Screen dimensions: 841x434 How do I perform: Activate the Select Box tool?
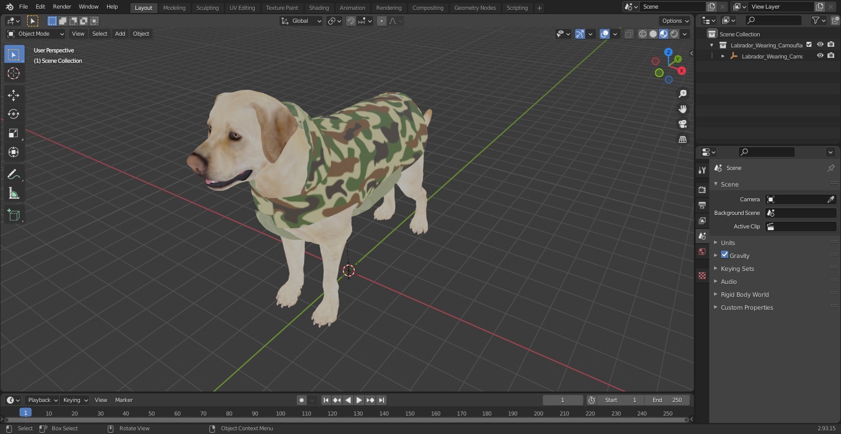click(14, 54)
